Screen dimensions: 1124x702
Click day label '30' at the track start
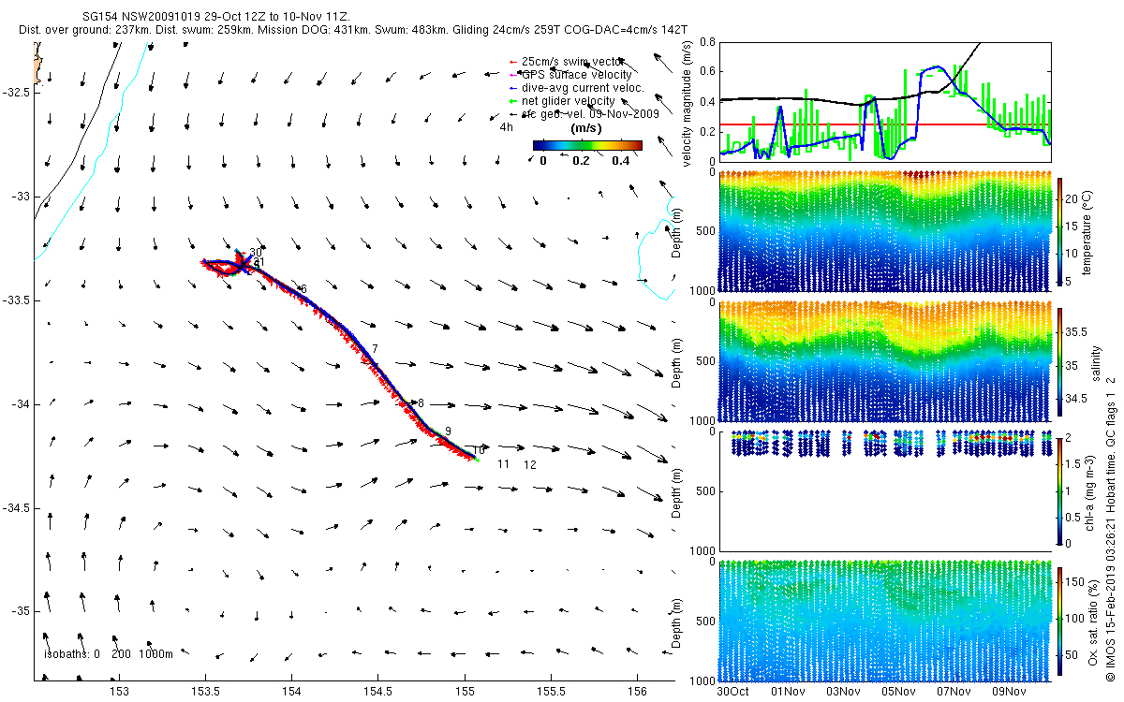pos(256,253)
